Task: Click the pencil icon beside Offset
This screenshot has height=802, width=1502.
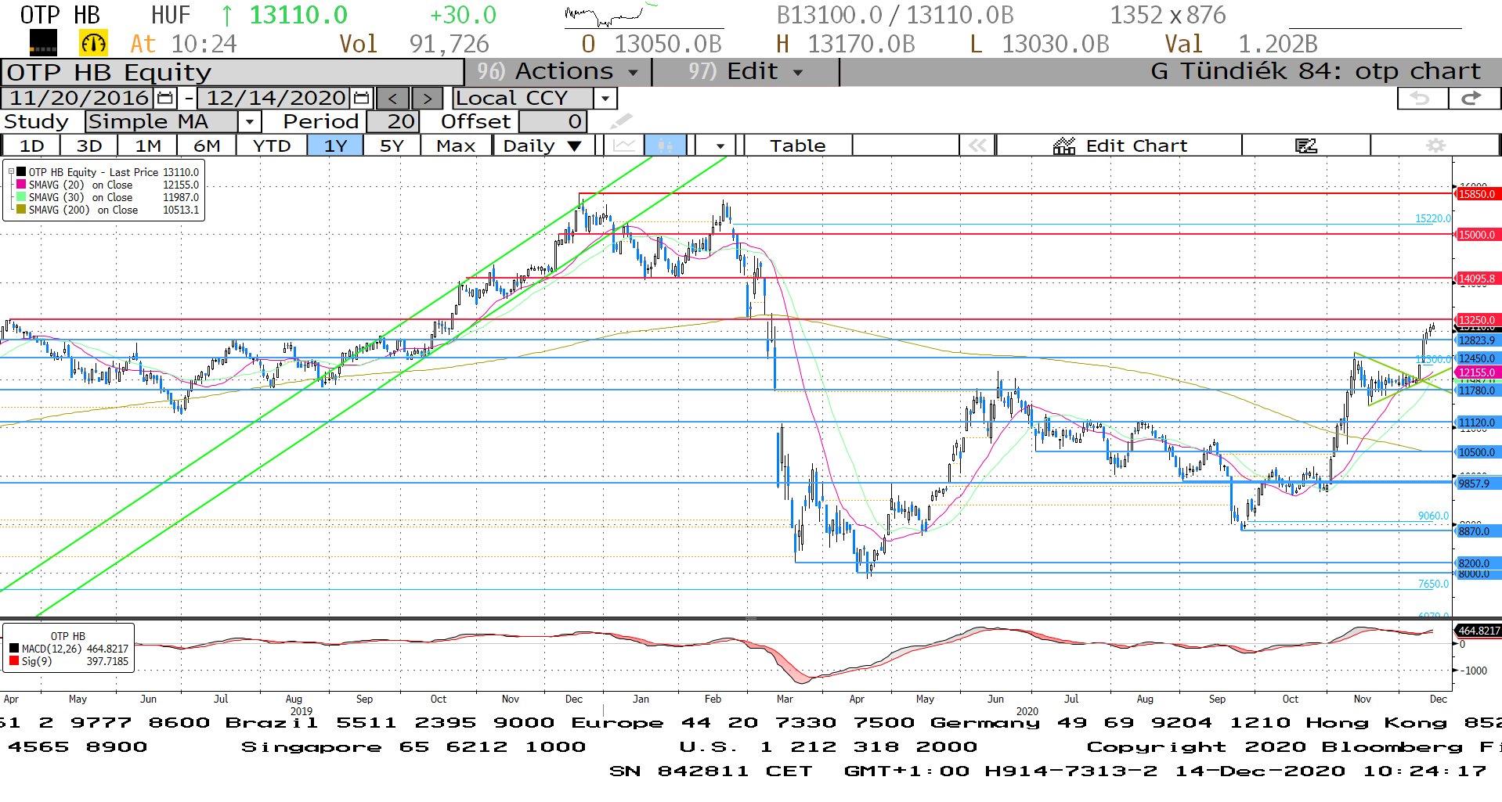Action: 621,121
